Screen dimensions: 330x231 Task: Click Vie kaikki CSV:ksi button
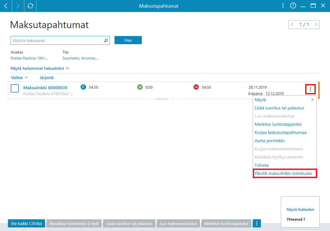(x=26, y=223)
